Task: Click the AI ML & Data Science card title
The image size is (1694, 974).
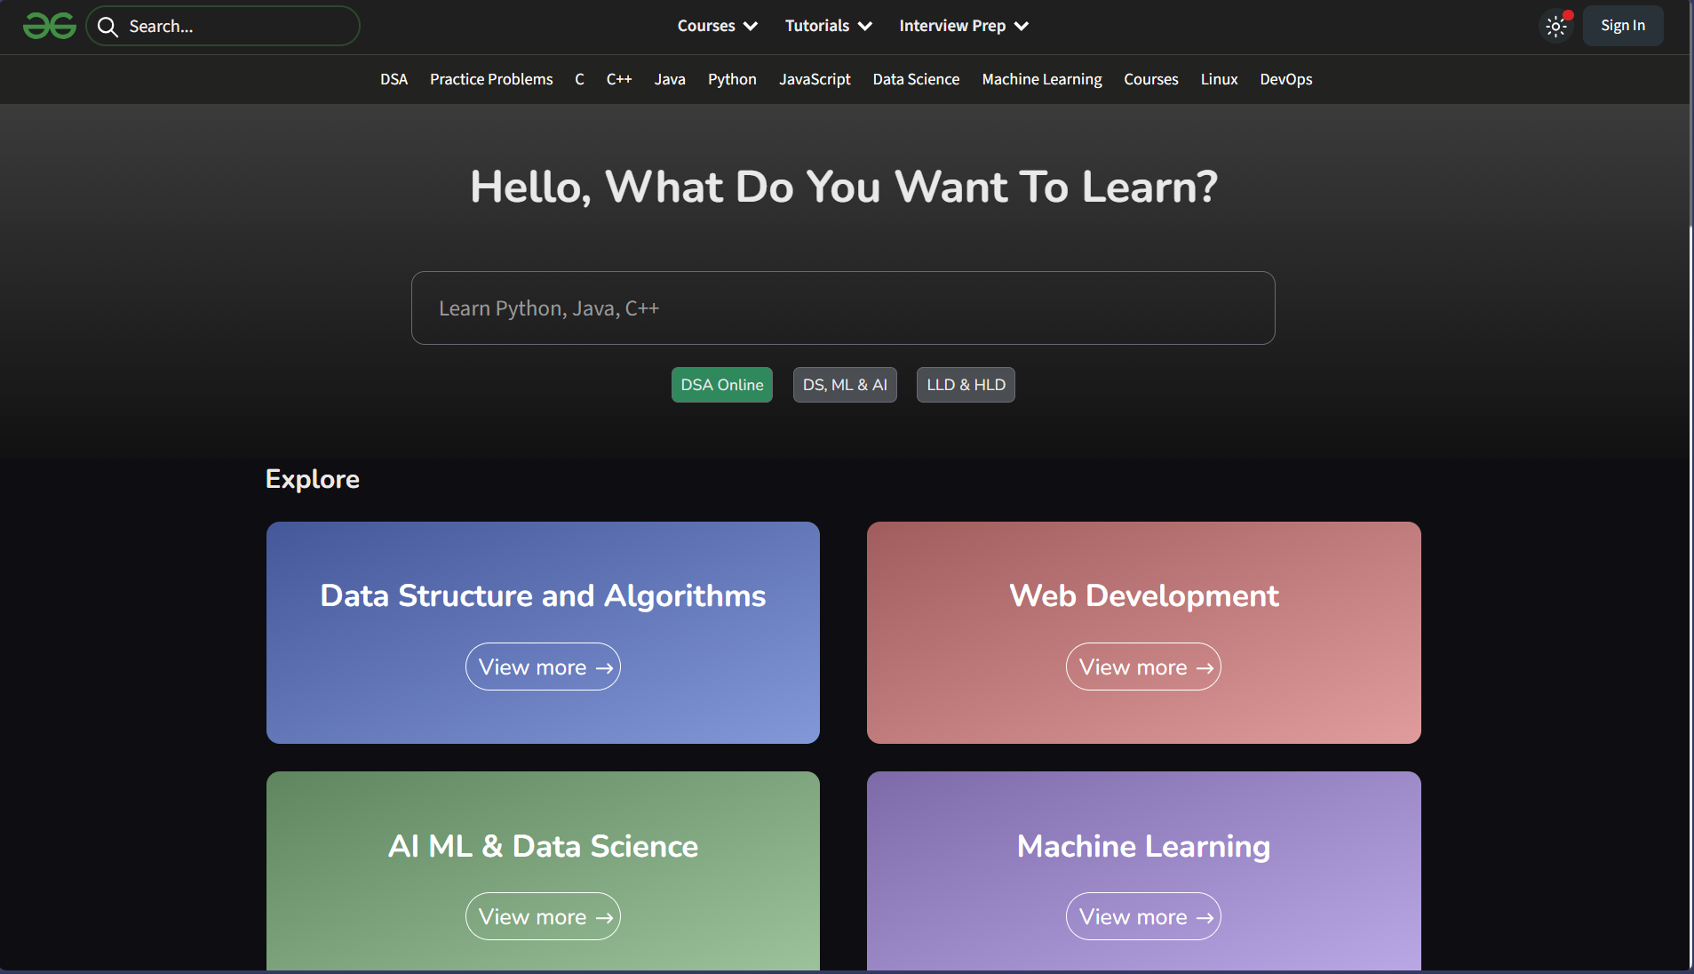Action: tap(543, 846)
